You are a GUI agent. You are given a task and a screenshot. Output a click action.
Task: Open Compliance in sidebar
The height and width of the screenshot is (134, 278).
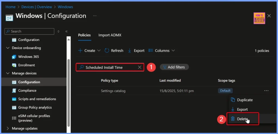tap(27, 91)
